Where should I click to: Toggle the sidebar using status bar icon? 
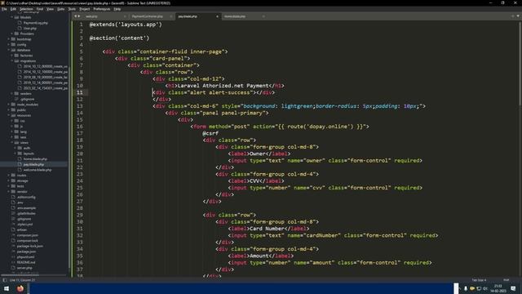5,280
